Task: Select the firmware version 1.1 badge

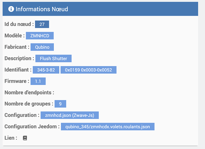Action: [x=38, y=81]
